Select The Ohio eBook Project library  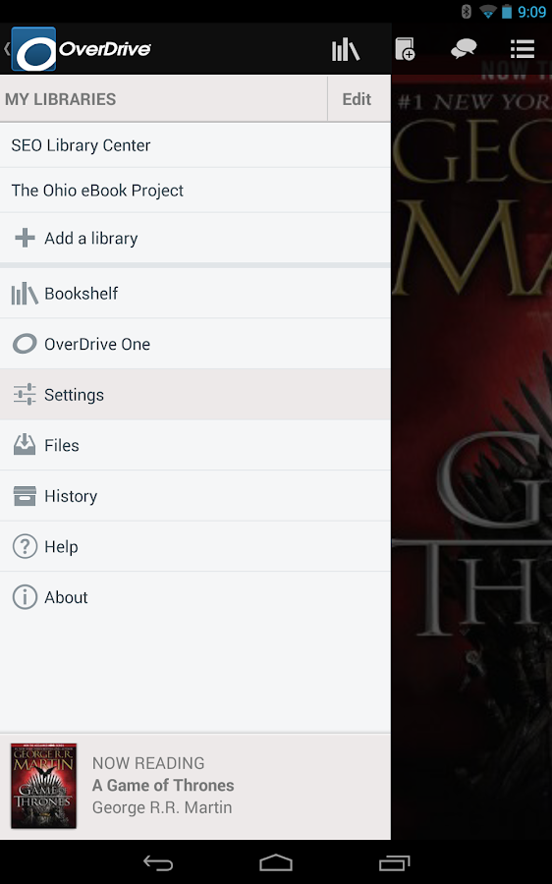[x=195, y=190]
